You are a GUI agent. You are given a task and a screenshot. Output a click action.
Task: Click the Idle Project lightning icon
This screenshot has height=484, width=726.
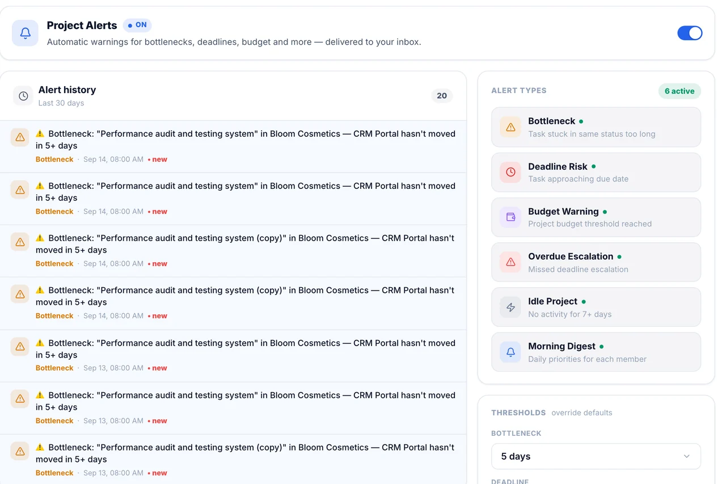pos(510,307)
